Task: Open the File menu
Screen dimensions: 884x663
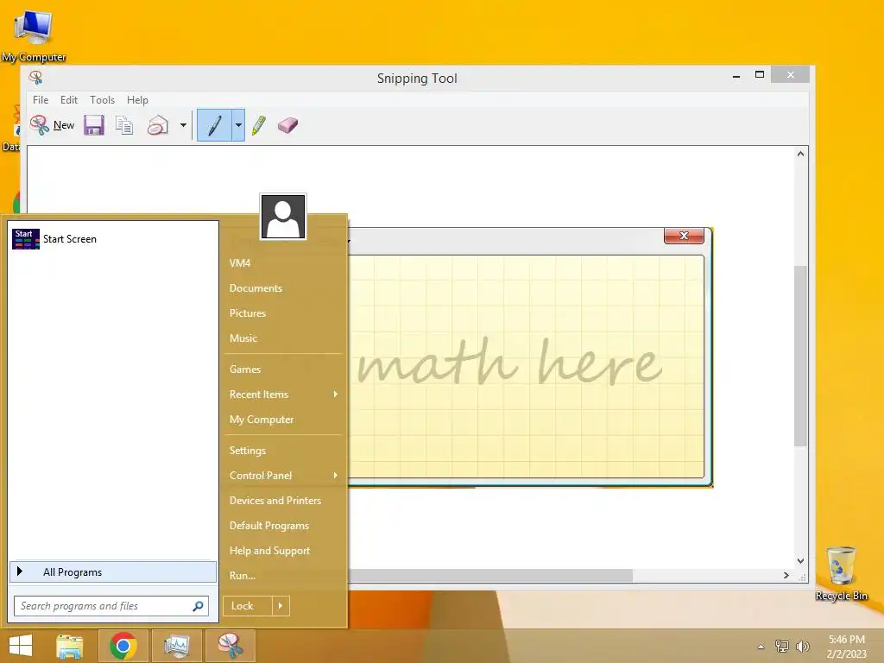Action: [41, 100]
